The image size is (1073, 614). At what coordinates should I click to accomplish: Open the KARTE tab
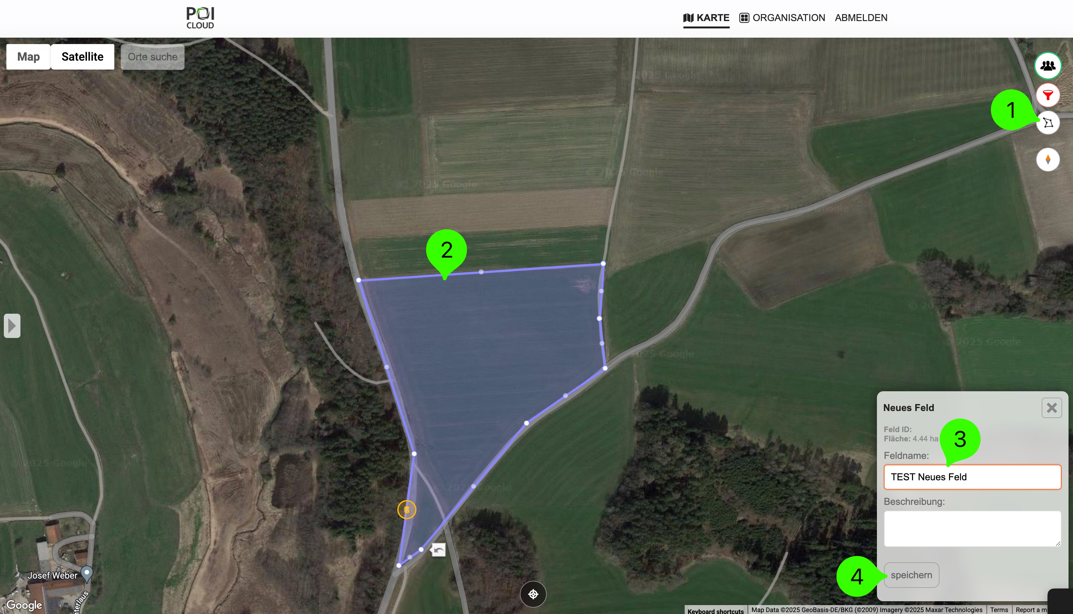click(x=706, y=18)
